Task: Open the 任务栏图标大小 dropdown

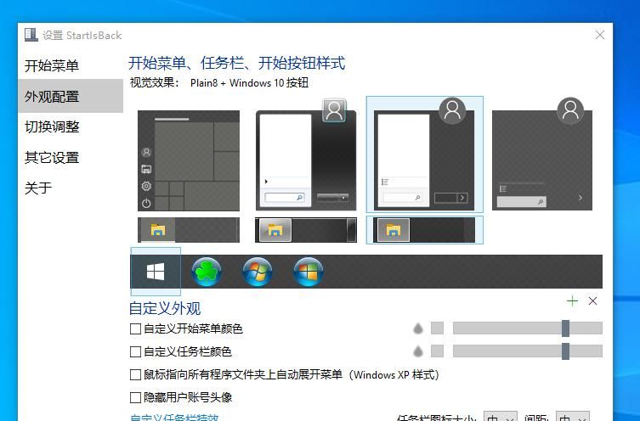Action: (501, 417)
